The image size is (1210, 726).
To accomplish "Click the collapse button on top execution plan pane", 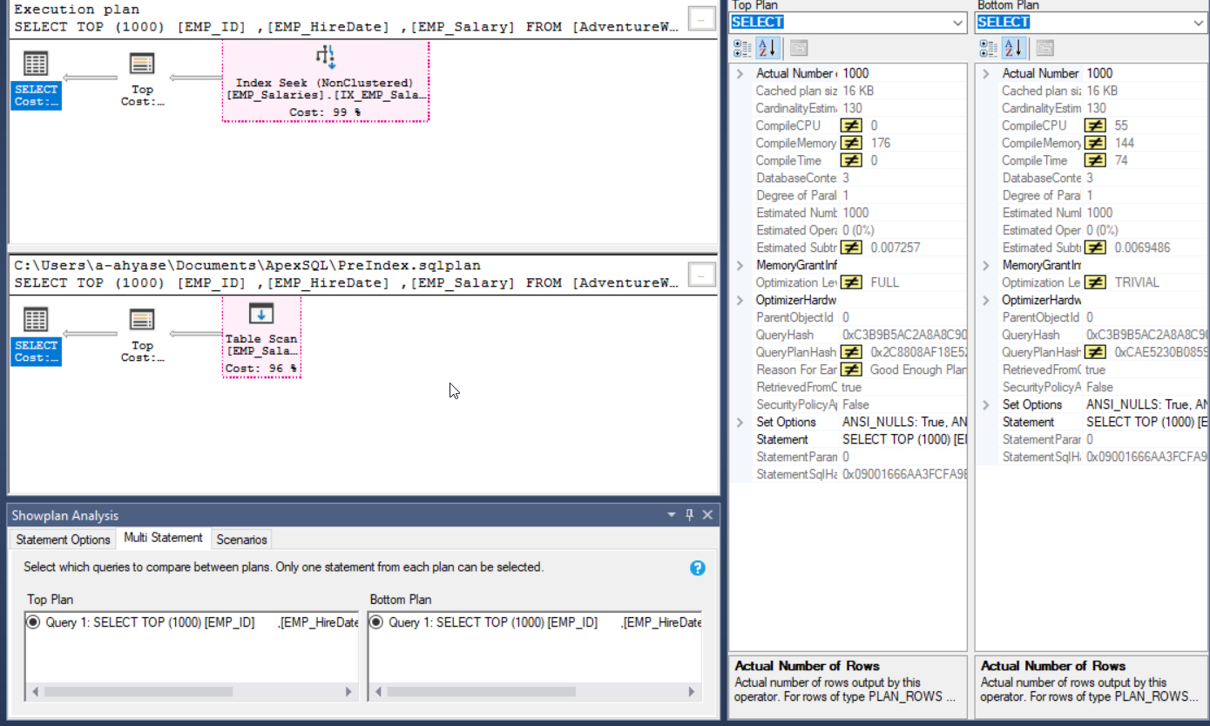I will [701, 18].
